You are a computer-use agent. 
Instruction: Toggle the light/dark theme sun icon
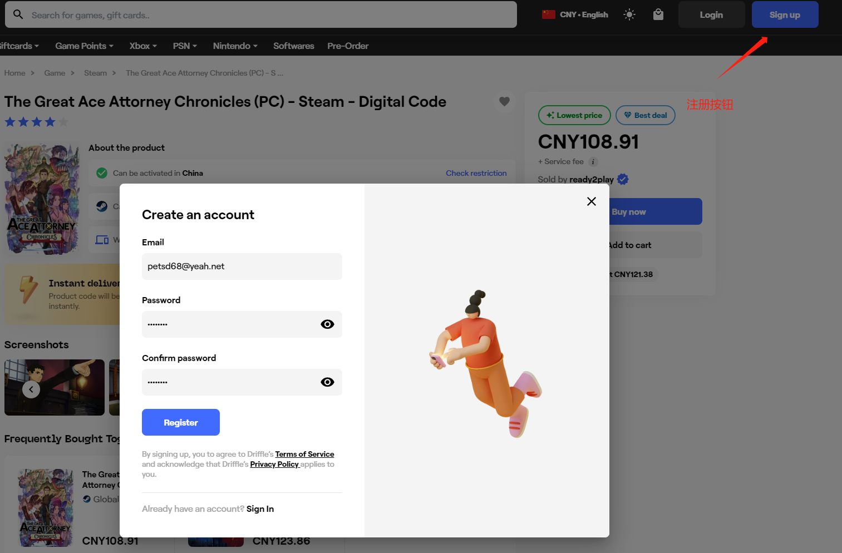[629, 14]
